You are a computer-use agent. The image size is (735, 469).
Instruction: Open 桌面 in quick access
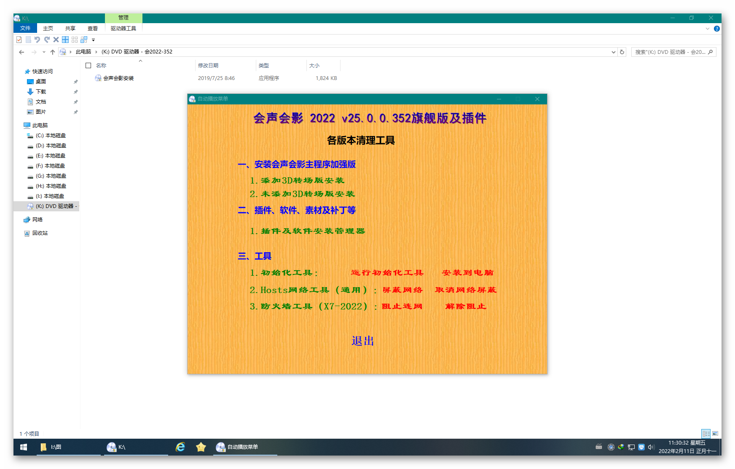41,81
